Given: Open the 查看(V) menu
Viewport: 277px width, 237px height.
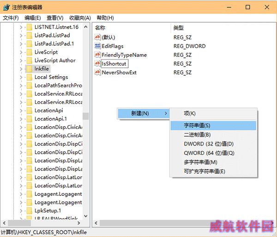Looking at the screenshot, I should [55, 18].
